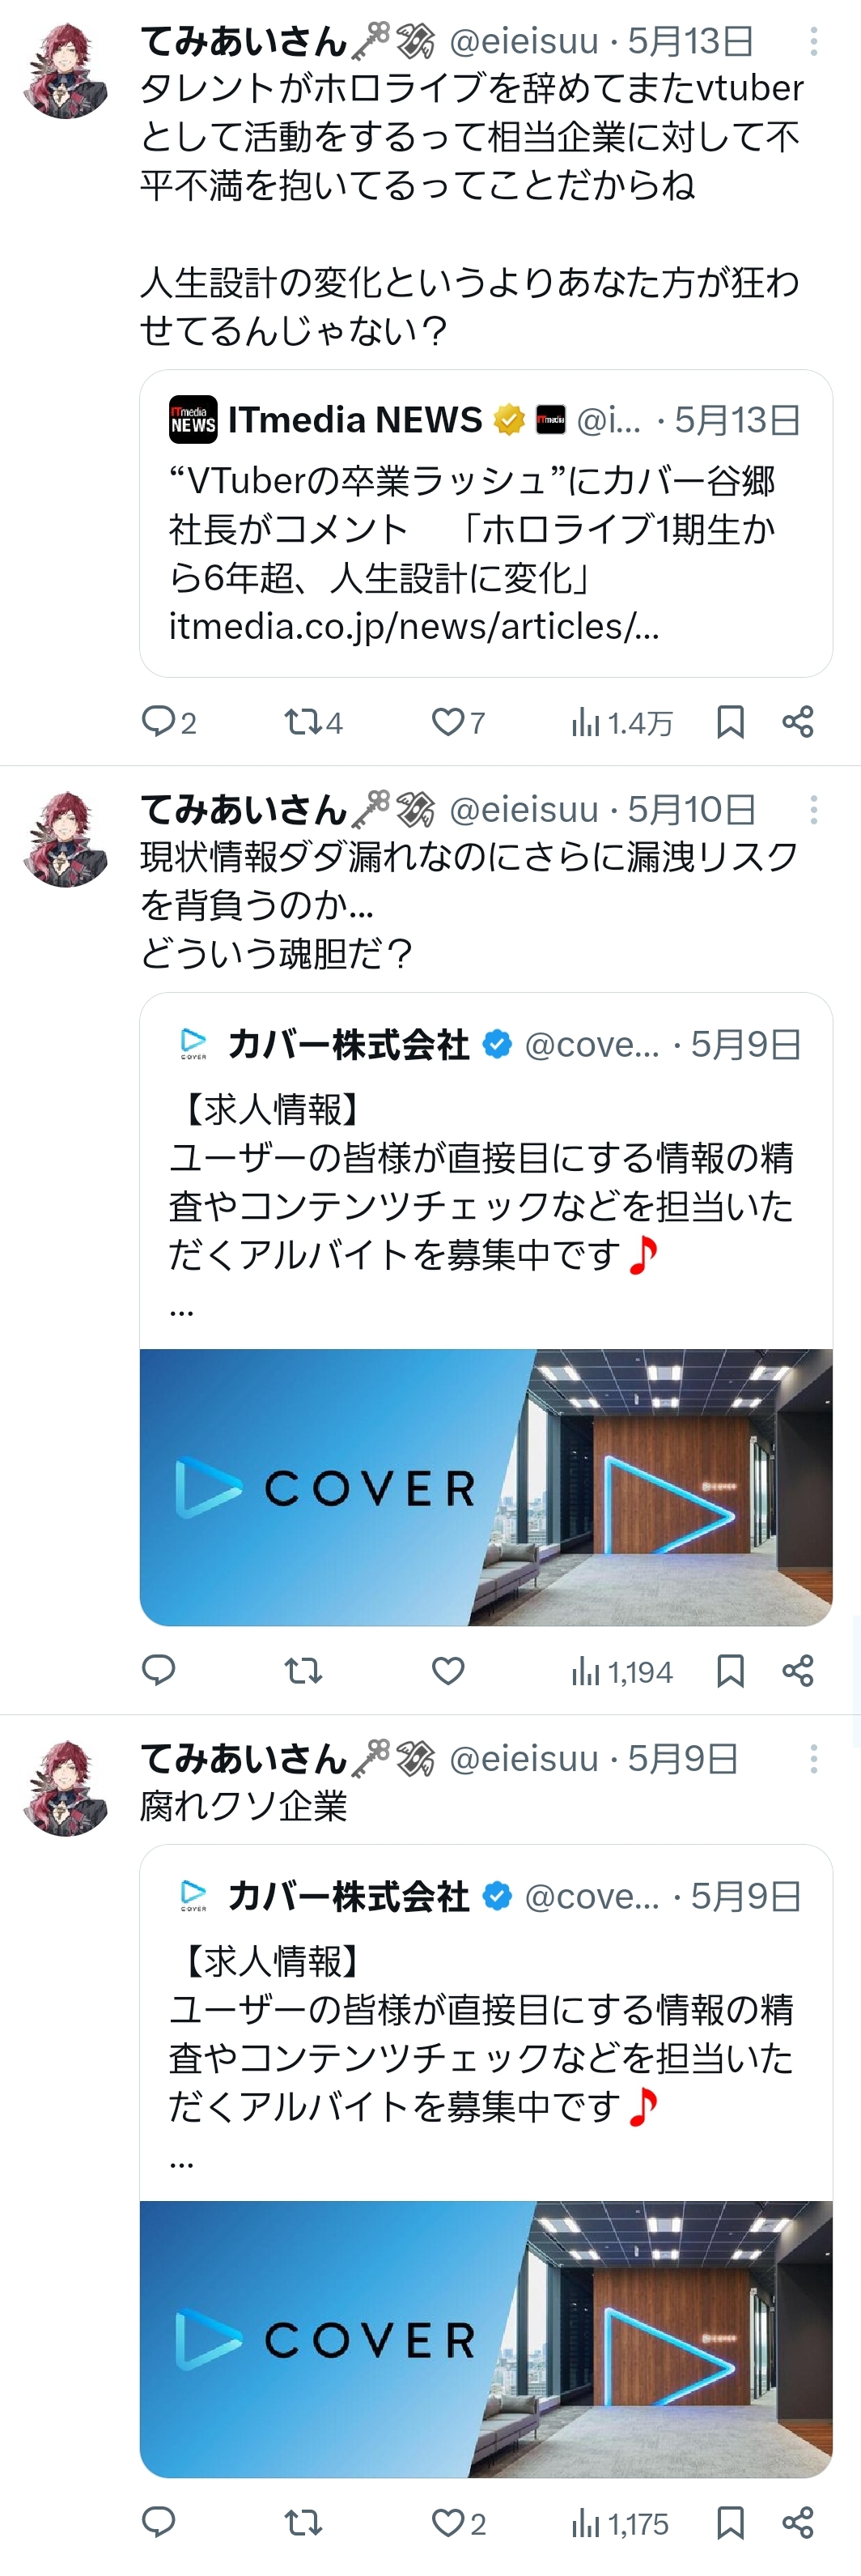The height and width of the screenshot is (2576, 861).
Task: Open the quoted ITmedia NEWS tweet
Action: [x=486, y=523]
